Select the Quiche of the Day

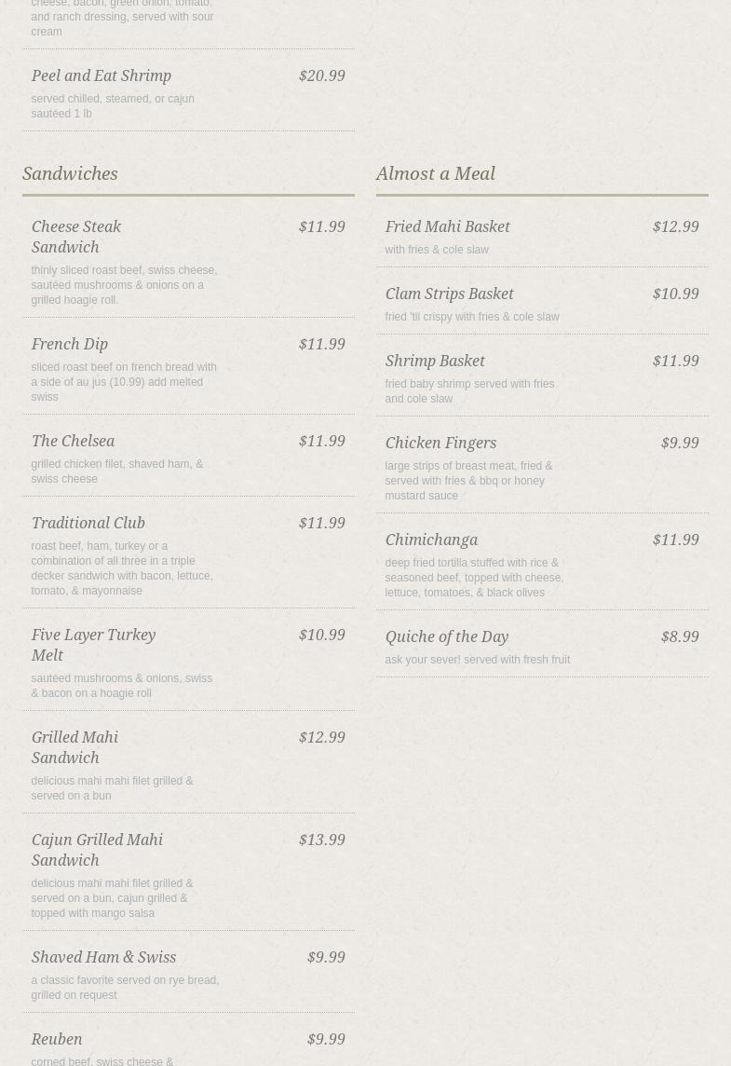point(446,637)
